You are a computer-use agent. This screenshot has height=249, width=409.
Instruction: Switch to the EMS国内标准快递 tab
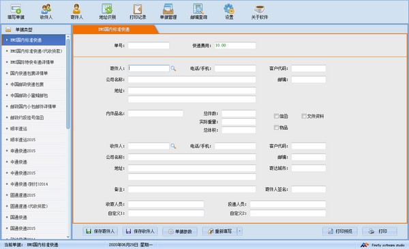coord(114,29)
